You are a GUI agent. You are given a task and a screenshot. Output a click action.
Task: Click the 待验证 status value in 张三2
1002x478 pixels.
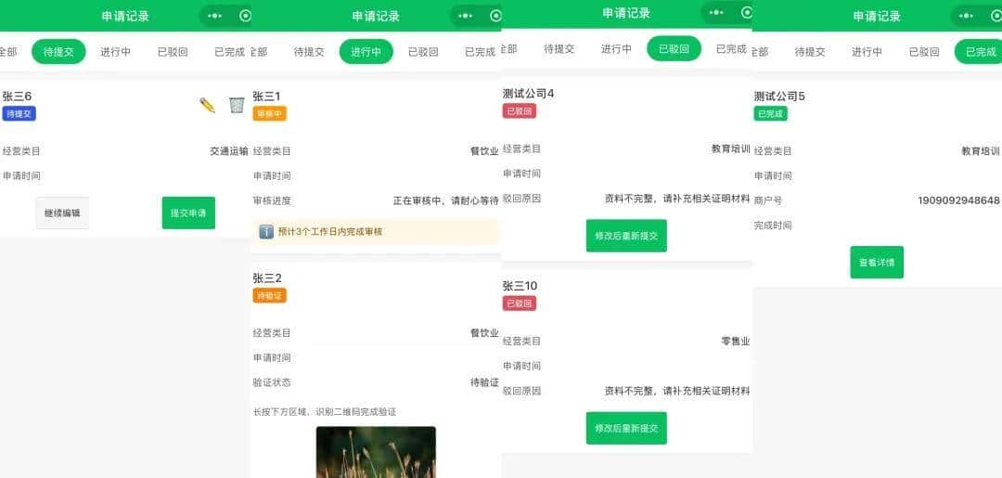tap(484, 382)
